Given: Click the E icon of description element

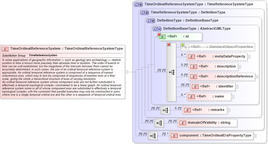Looking at the screenshot, I should pos(194,67).
